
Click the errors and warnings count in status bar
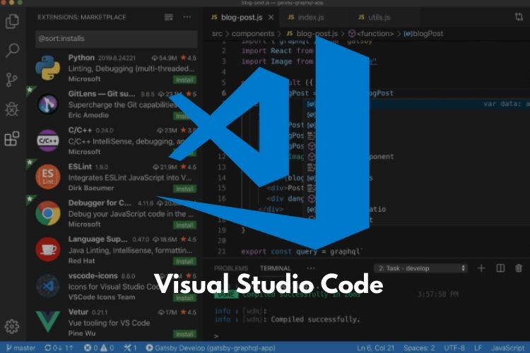tap(99, 347)
